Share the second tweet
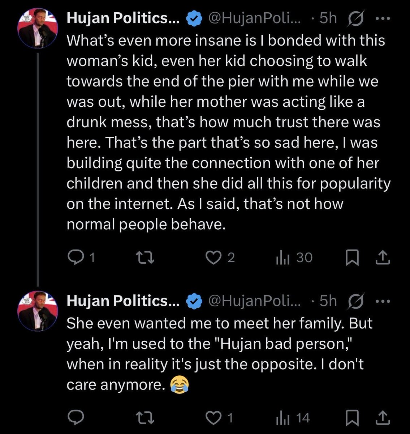 (x=383, y=418)
